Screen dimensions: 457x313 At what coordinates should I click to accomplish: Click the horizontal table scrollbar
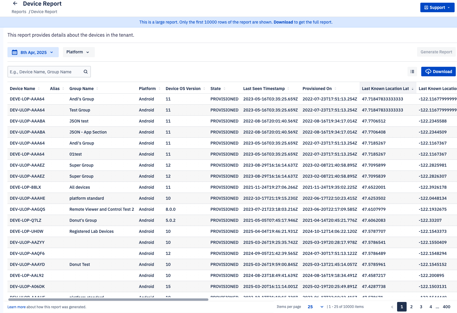click(108, 300)
